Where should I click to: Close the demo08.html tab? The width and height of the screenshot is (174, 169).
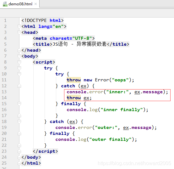tap(35, 4)
